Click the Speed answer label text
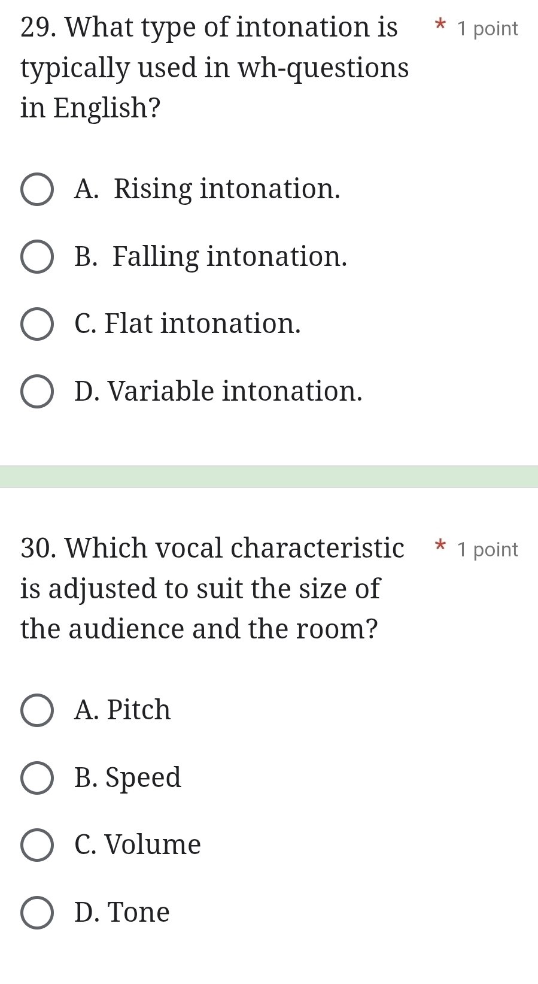 128,778
